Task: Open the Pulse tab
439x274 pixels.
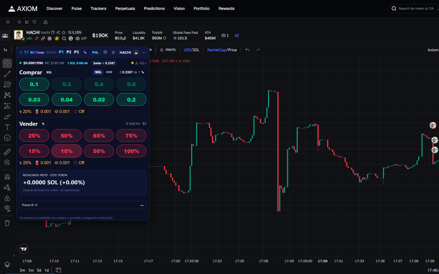Action: (76, 9)
